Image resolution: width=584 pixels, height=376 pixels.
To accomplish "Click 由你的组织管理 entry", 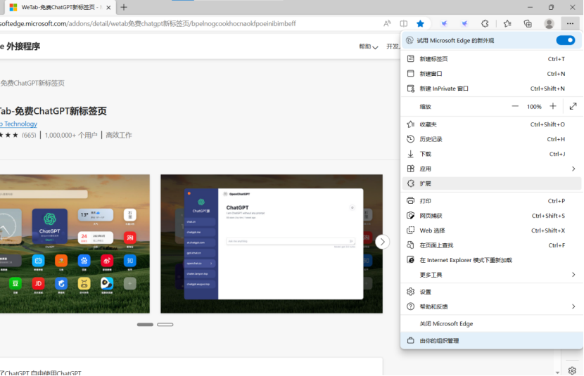I will point(492,341).
